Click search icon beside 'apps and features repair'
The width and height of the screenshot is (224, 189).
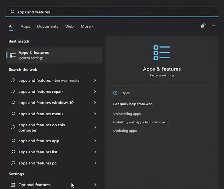(x=13, y=92)
